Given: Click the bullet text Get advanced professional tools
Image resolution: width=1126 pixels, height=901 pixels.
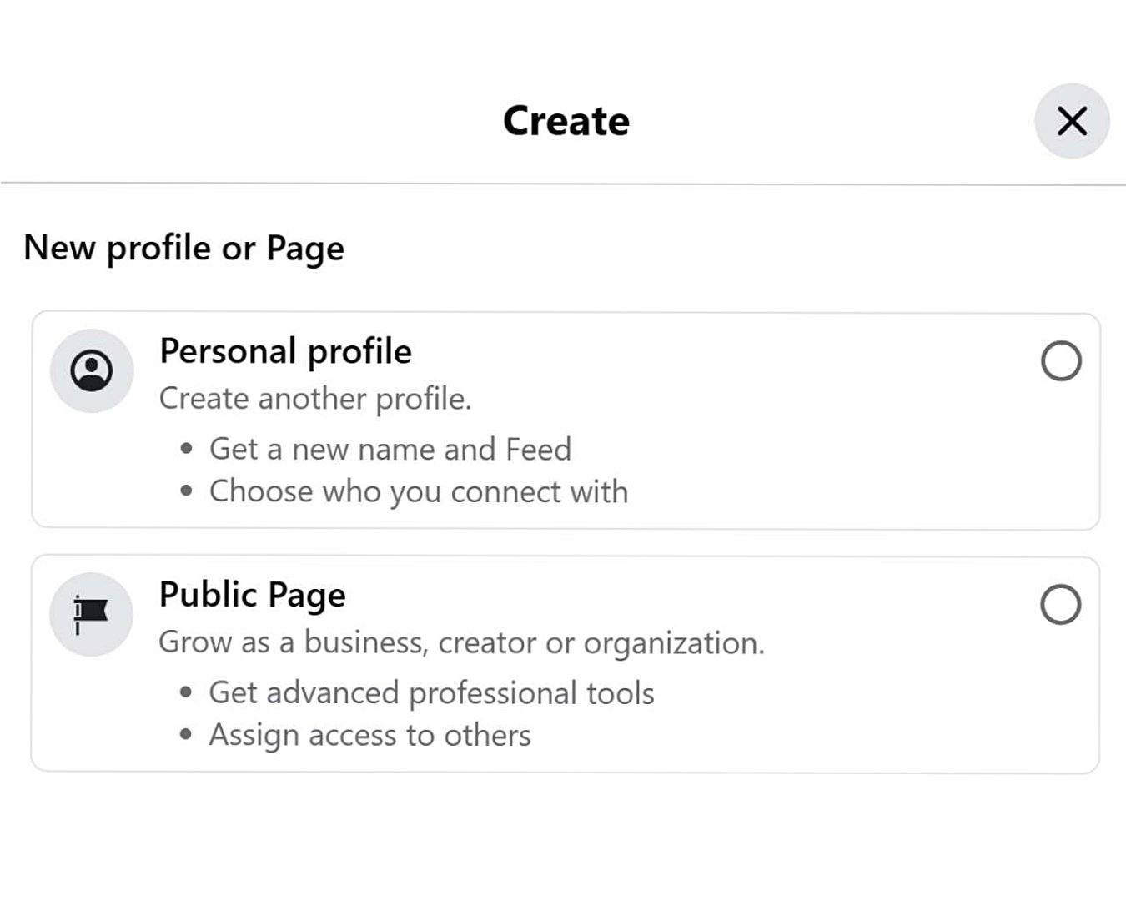Looking at the screenshot, I should [x=431, y=692].
